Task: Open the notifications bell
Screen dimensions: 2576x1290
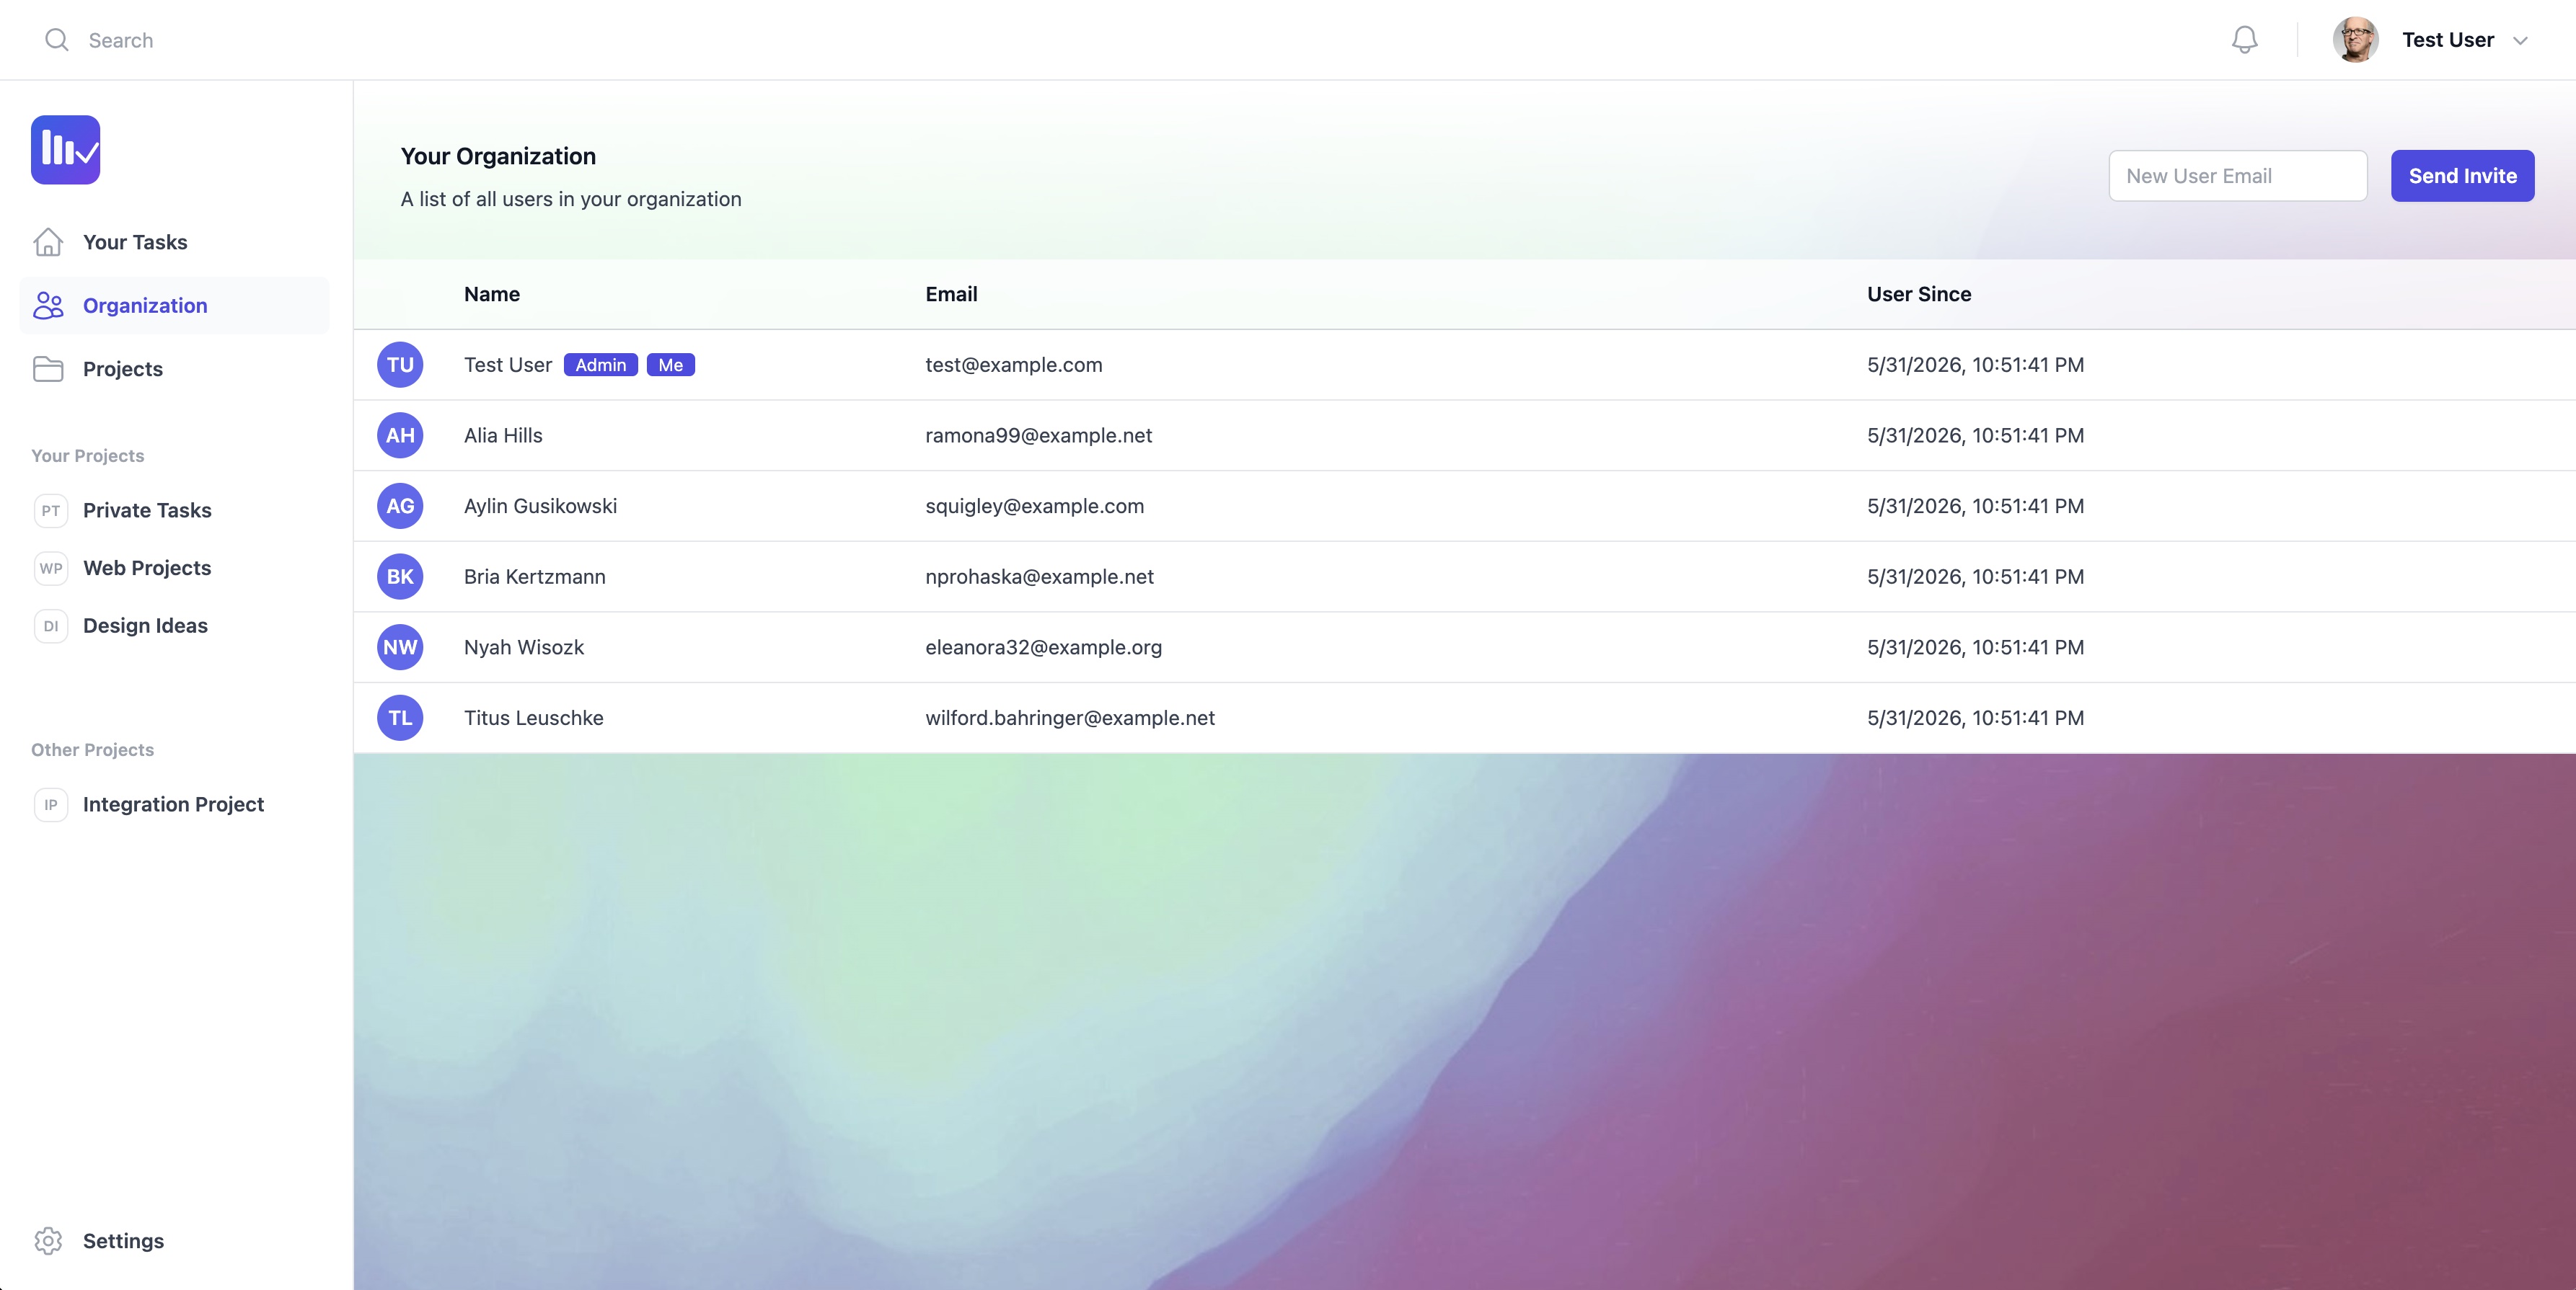Action: tap(2245, 40)
